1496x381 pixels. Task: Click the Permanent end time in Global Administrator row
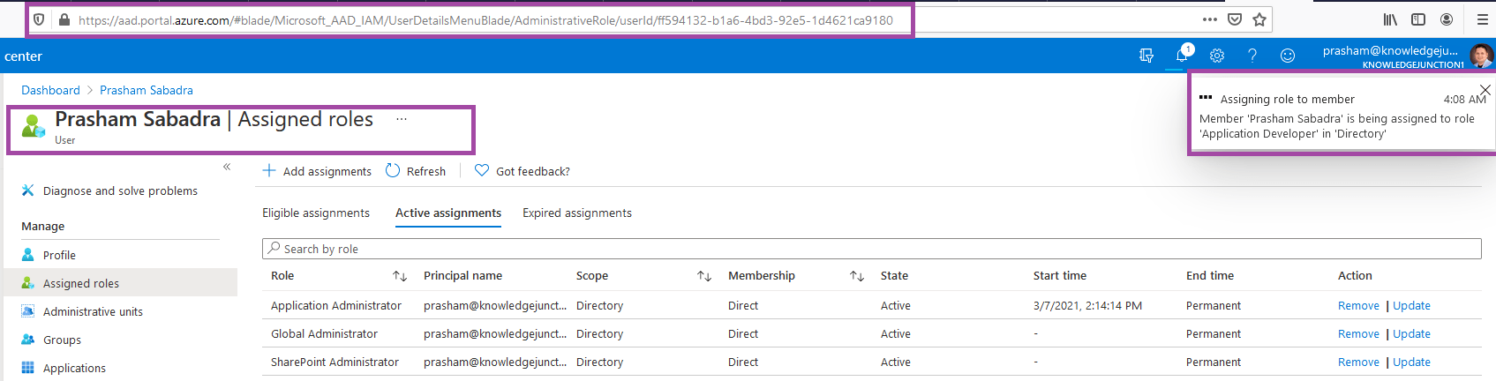click(1214, 334)
